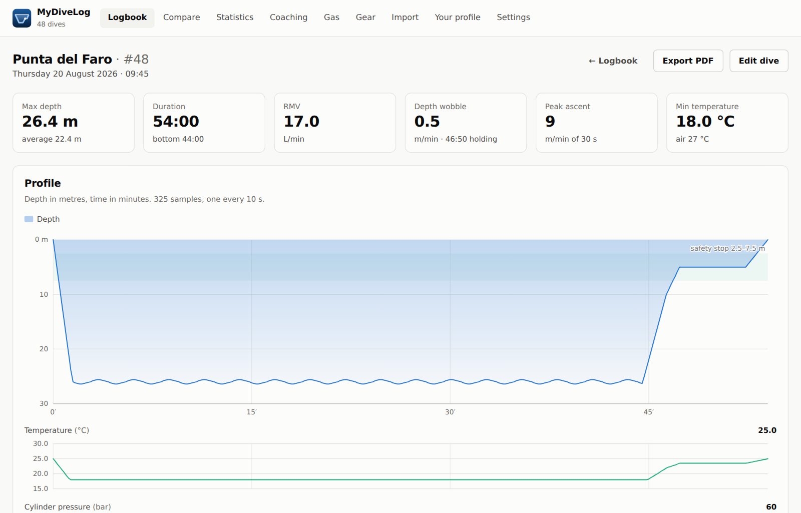Viewport: 801px width, 513px height.
Task: Click the Min temperature 18.0 °C value
Action: point(705,122)
